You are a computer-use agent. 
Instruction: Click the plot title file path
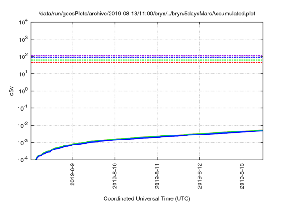(147, 14)
